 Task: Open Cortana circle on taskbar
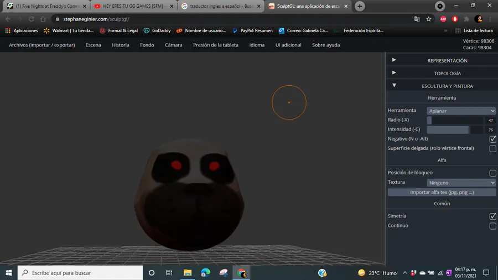coord(152,273)
